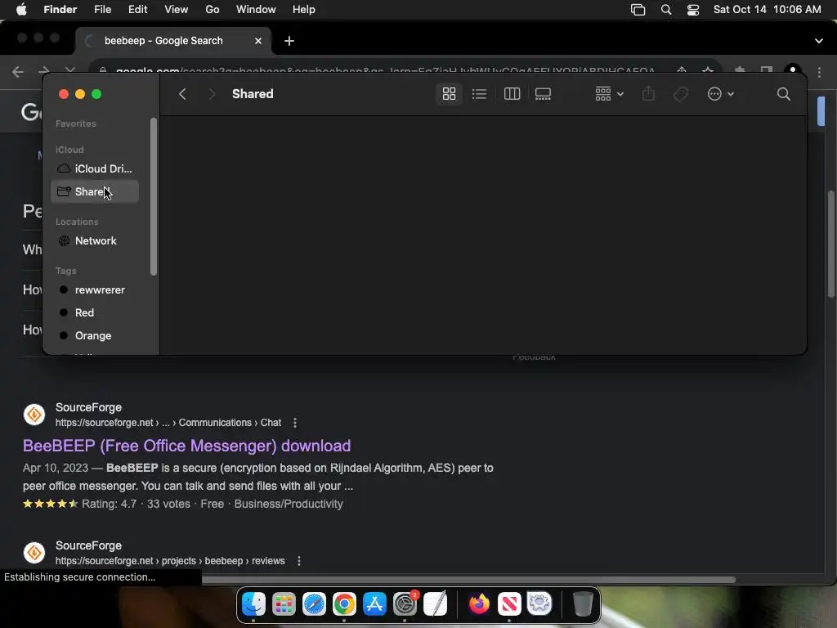Screen dimensions: 837x628
Task: Close the beebeep Google Search tab
Action: [x=258, y=41]
